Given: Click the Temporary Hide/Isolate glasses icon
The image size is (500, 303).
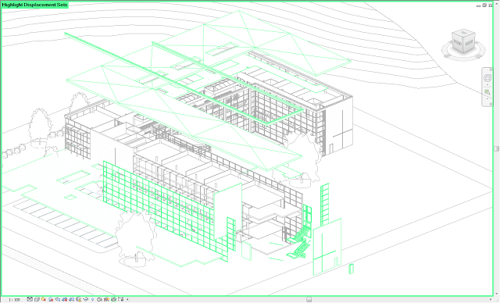Looking at the screenshot, I should pos(86,299).
